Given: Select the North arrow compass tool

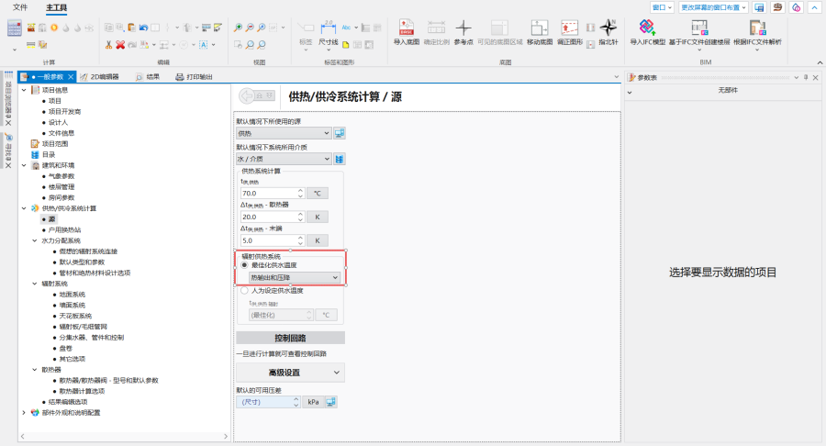Looking at the screenshot, I should point(608,28).
